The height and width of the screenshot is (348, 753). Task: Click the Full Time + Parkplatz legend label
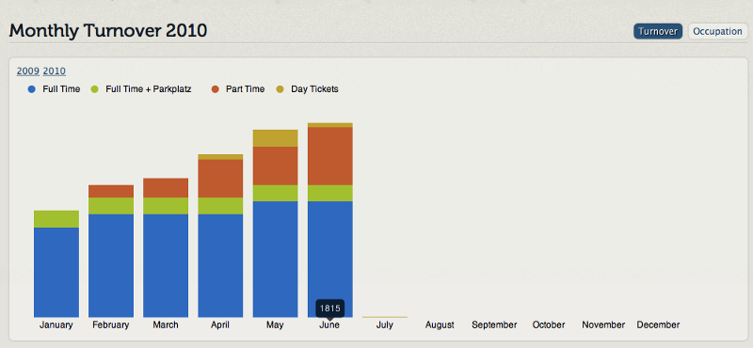[149, 89]
